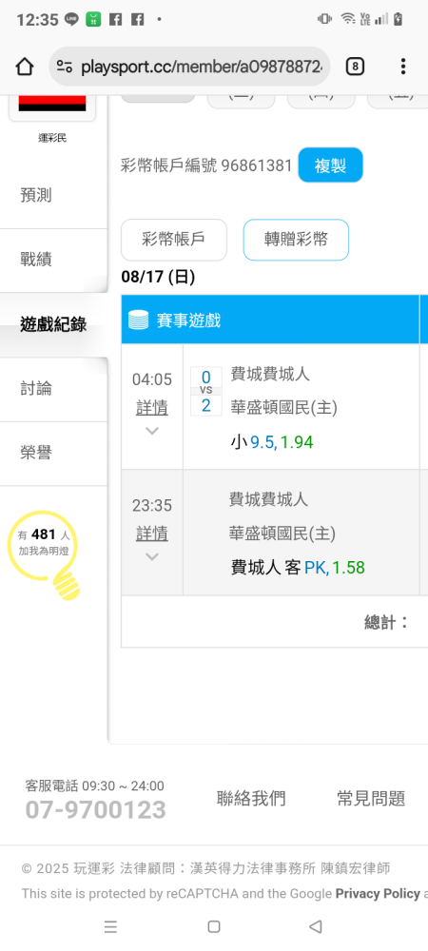Screen dimensions: 428x951
Task: Open 詳情 details for the 23:35 game
Action: [x=152, y=534]
